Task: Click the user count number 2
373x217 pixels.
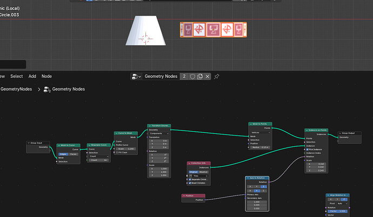Action: pos(184,77)
